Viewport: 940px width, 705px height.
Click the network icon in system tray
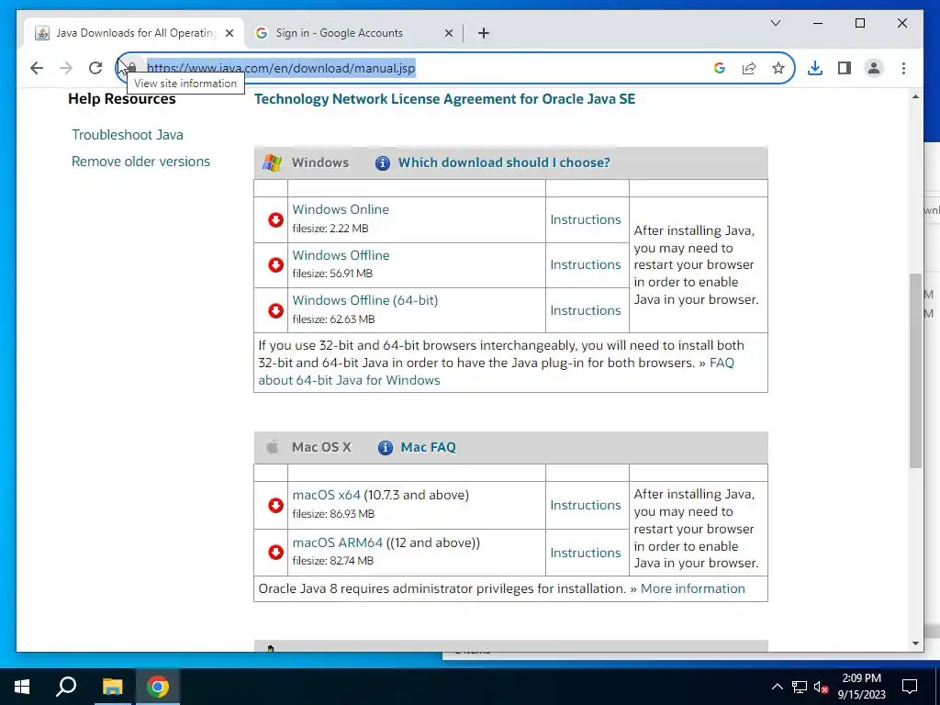[x=800, y=687]
